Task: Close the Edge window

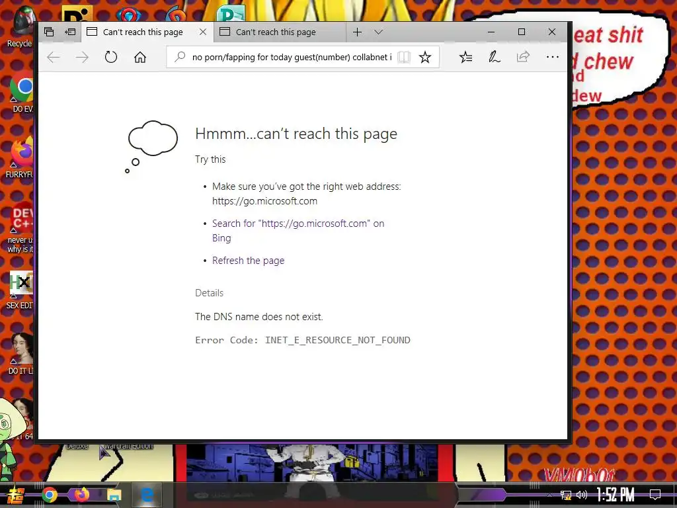Action: [552, 32]
